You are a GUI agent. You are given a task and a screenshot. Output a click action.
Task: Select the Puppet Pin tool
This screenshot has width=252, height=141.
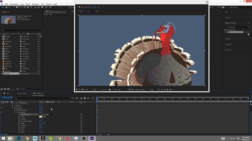pos(50,7)
